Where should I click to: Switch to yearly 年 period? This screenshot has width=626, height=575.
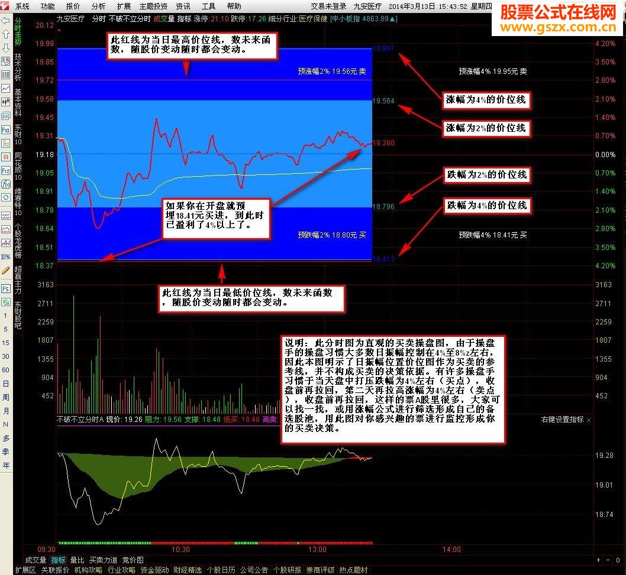click(x=5, y=465)
